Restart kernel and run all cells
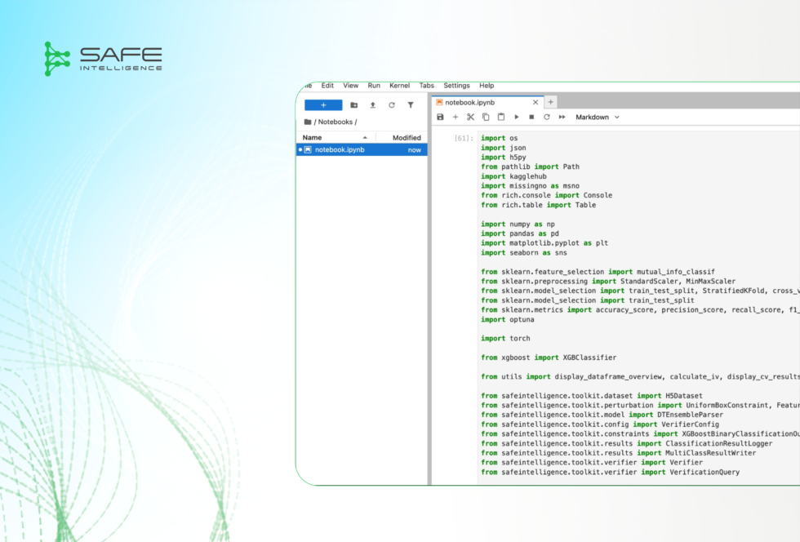Viewport: 800px width, 542px height. [x=562, y=118]
